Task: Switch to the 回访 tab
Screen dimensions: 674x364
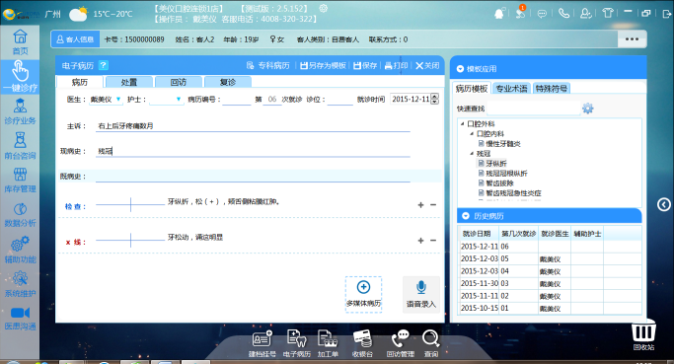Action: click(179, 82)
